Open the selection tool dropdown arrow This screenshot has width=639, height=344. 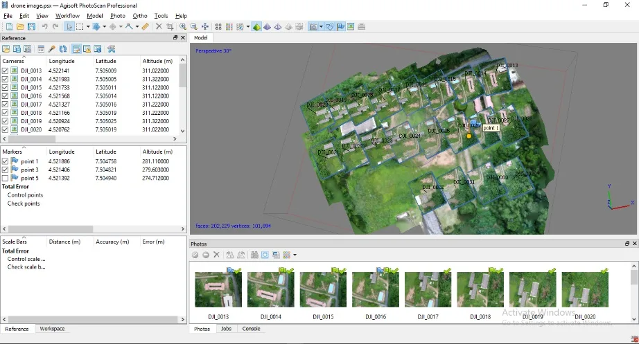pyautogui.click(x=87, y=26)
